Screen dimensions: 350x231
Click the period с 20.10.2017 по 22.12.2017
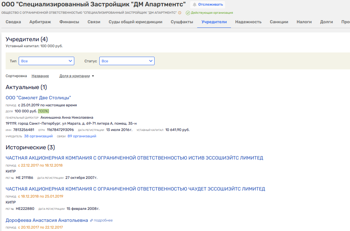(x=40, y=227)
